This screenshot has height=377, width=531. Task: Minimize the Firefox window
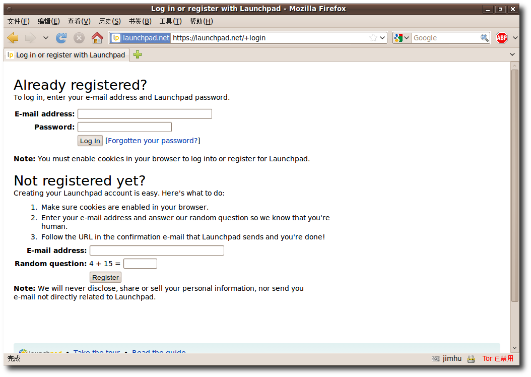tap(488, 9)
